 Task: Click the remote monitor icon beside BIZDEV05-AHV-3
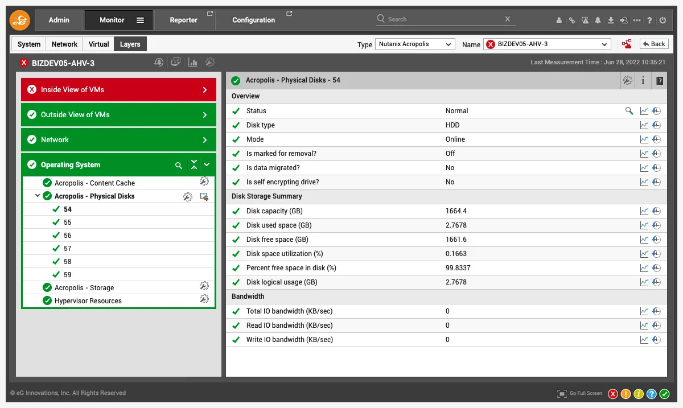(x=176, y=62)
